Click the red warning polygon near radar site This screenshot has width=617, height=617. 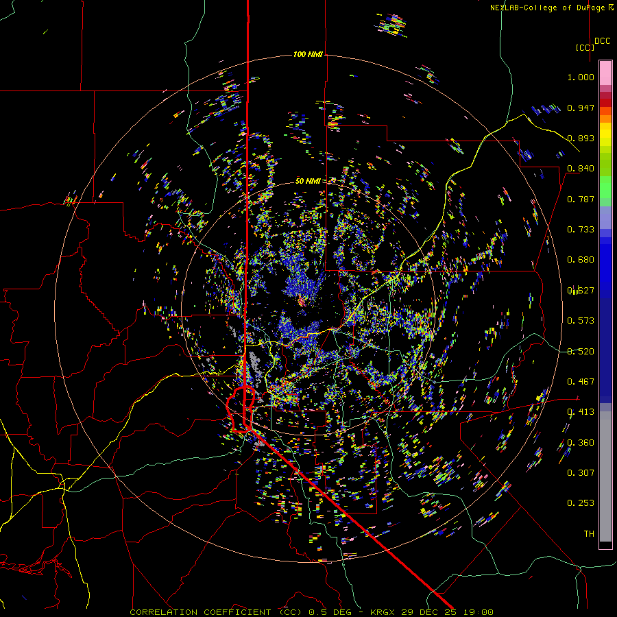pyautogui.click(x=241, y=409)
